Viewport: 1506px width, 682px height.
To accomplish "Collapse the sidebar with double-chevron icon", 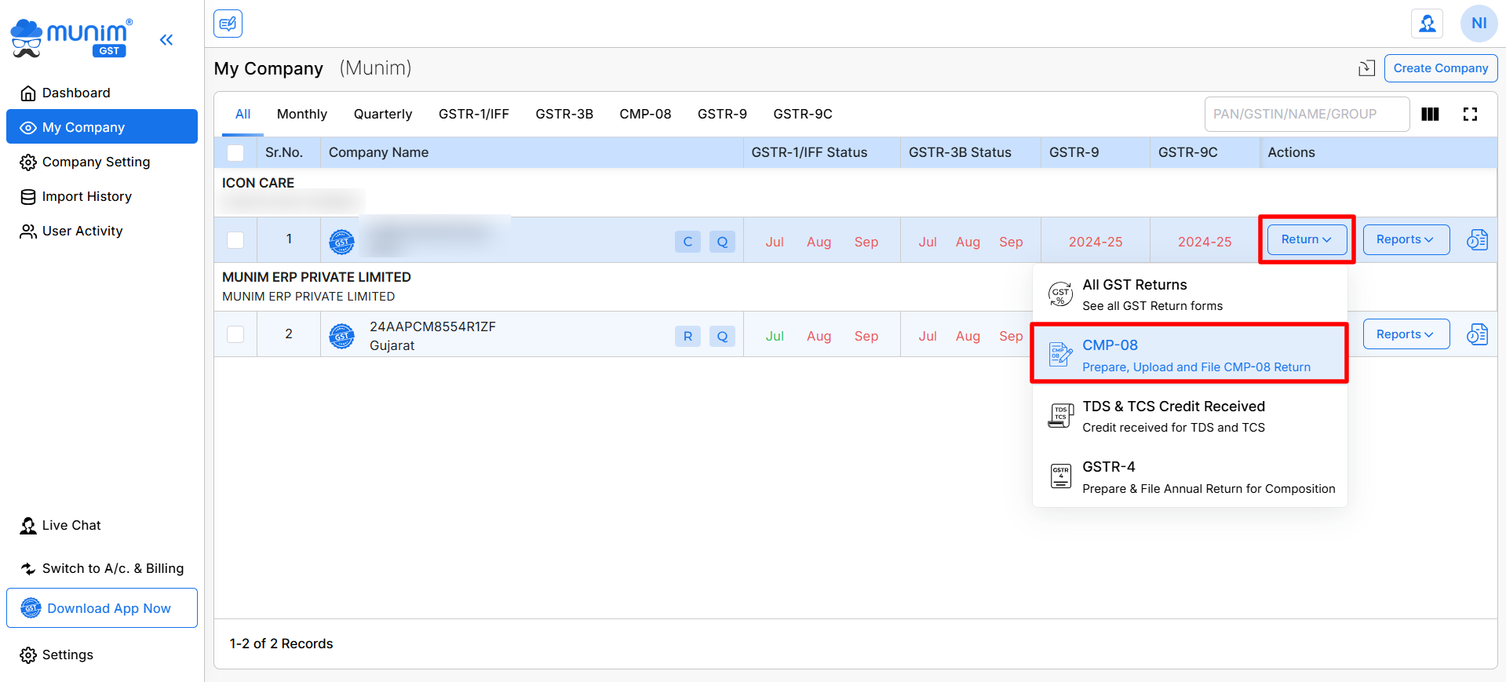I will point(166,40).
